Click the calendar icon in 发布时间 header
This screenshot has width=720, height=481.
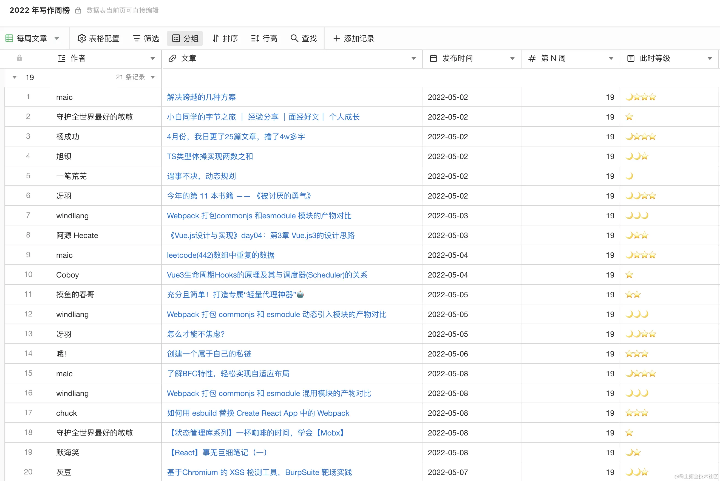pyautogui.click(x=433, y=58)
